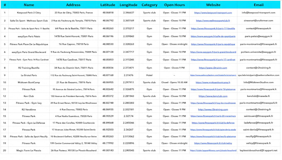Click the 'Midtown BootCamp' name cell
Viewport: 282px width, 160px height.
(x=29, y=83)
